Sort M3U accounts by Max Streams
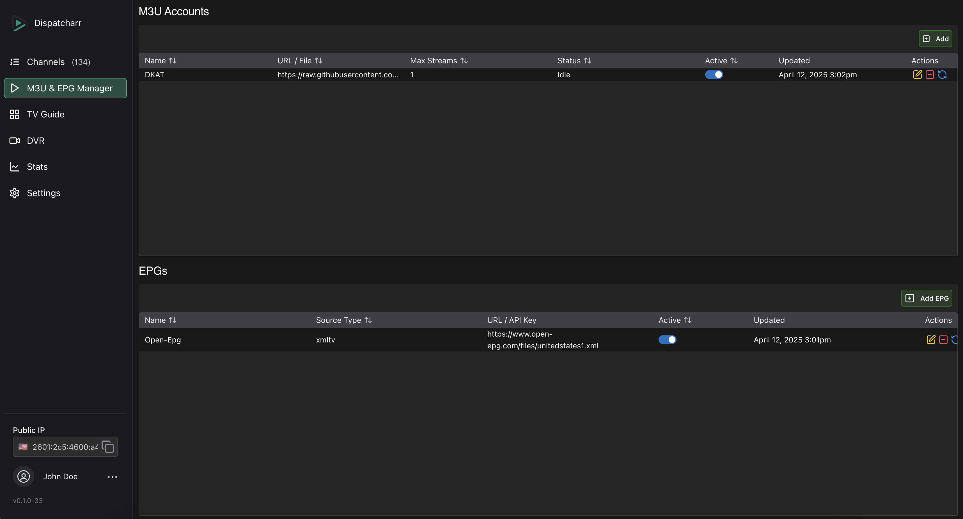 point(464,61)
